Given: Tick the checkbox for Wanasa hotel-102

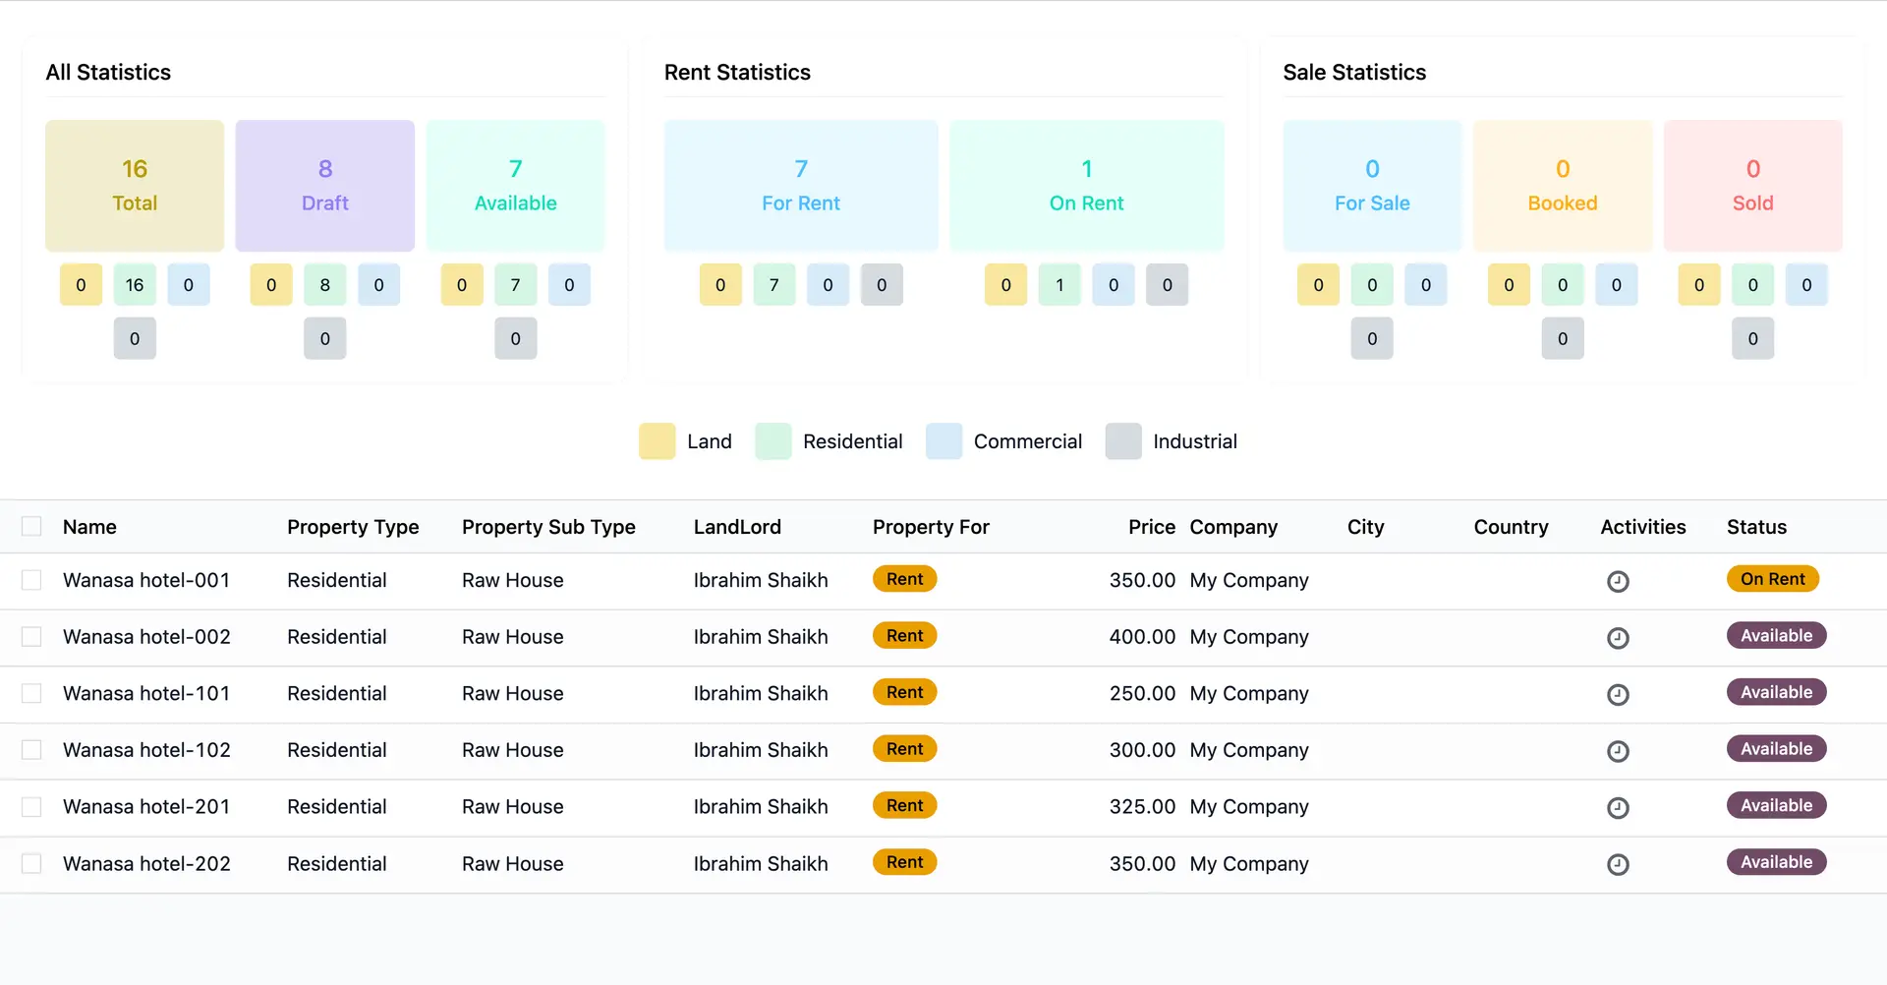Looking at the screenshot, I should pos(31,750).
